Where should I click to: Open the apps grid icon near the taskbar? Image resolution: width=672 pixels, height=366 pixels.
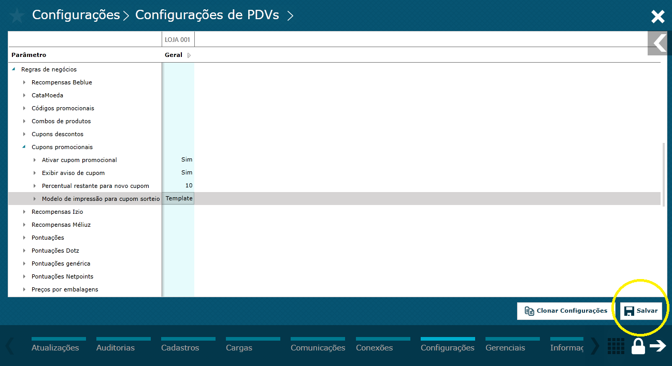(616, 346)
